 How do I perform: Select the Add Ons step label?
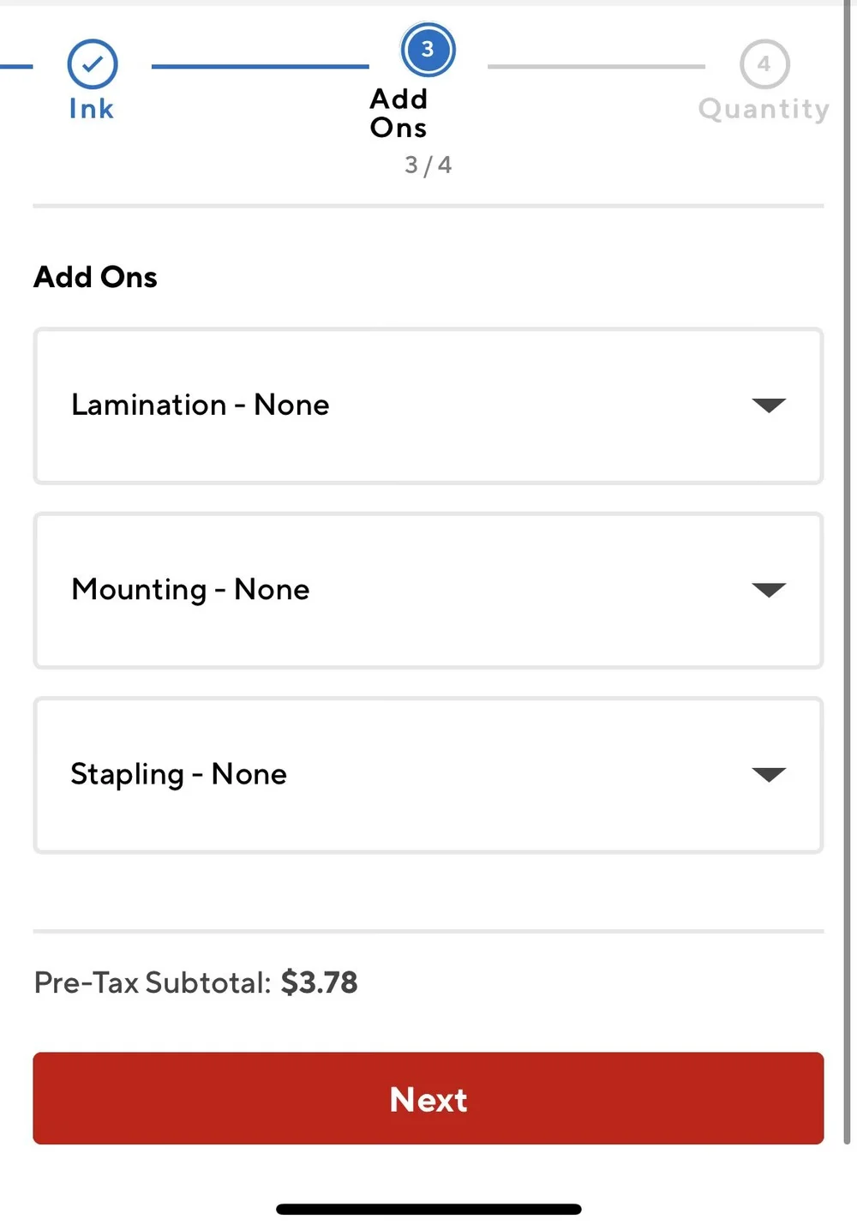click(x=399, y=113)
